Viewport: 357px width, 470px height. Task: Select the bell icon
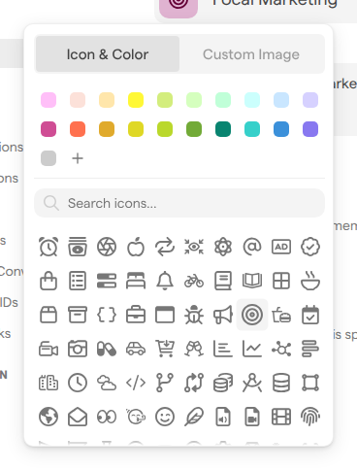point(165,281)
